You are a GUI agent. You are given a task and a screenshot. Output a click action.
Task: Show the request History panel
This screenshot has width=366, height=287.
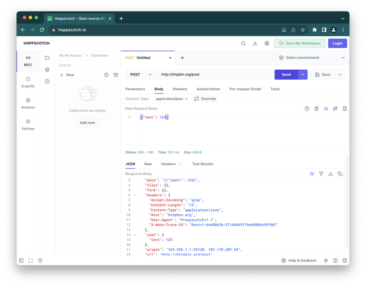point(47,81)
